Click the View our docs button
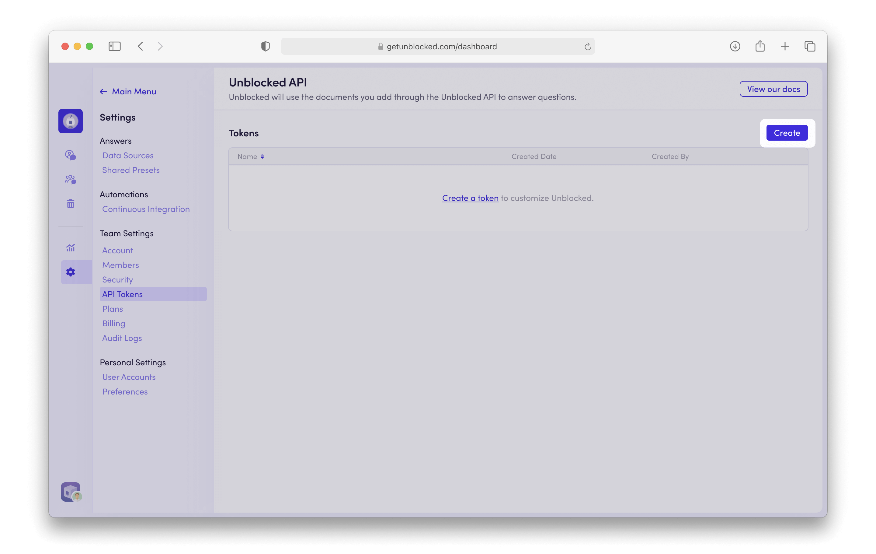 point(773,89)
